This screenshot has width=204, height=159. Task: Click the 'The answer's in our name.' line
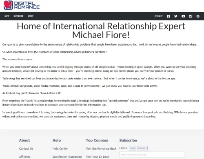tap(18, 59)
